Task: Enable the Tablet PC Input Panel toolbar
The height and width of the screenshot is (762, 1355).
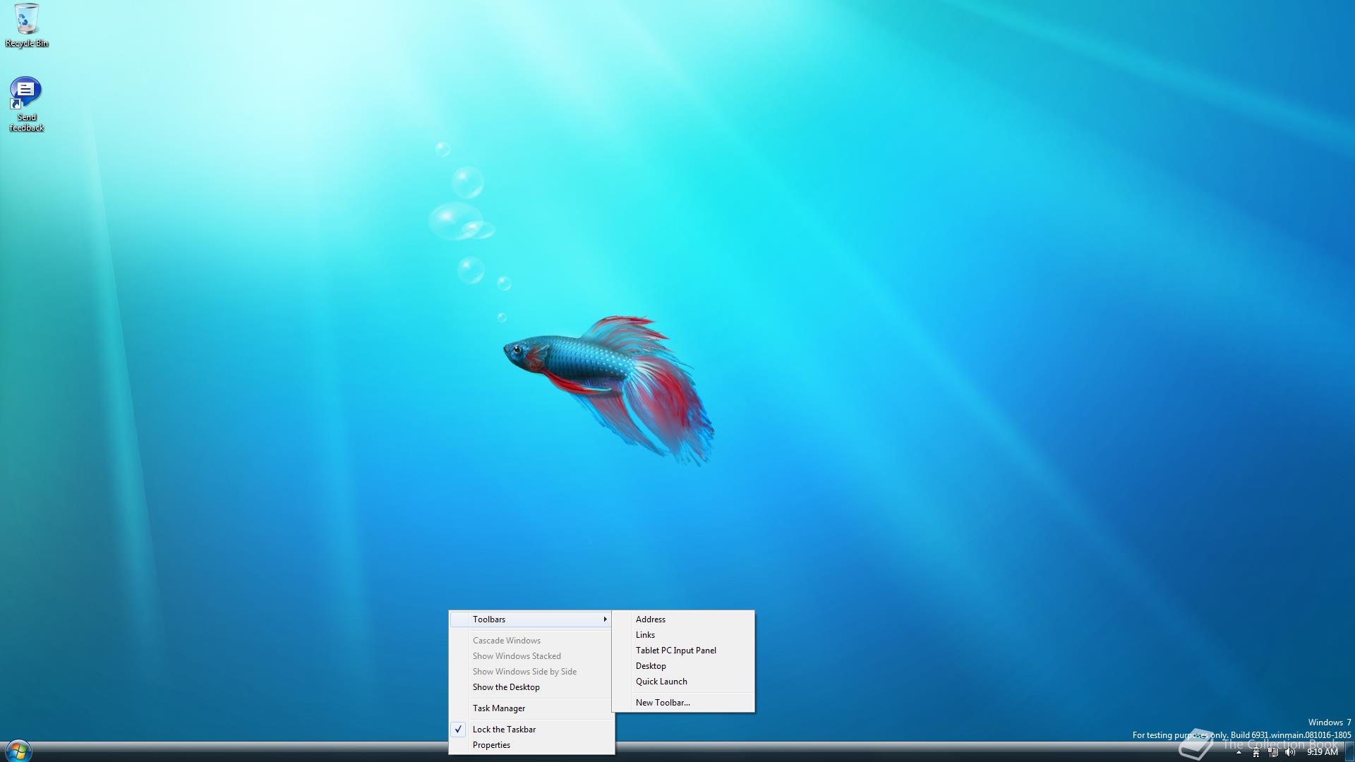Action: point(683,651)
